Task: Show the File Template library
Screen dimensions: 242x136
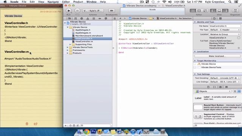Action: pyautogui.click(x=208, y=87)
